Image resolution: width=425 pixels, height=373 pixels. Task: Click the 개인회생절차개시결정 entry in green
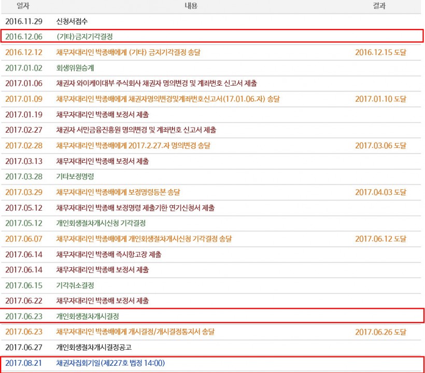pyautogui.click(x=88, y=316)
